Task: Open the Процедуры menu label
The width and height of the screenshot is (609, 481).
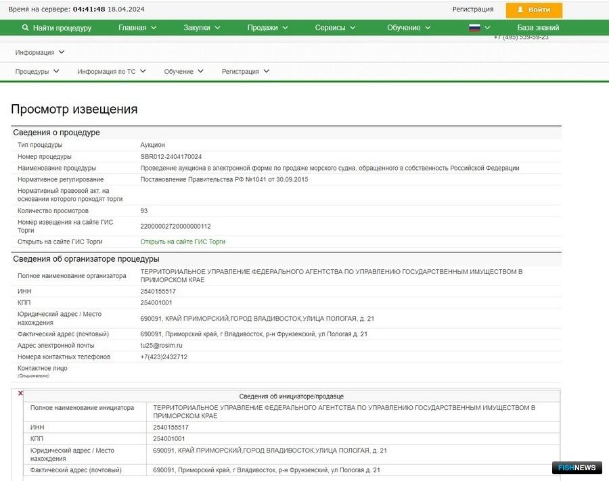Action: pos(32,72)
